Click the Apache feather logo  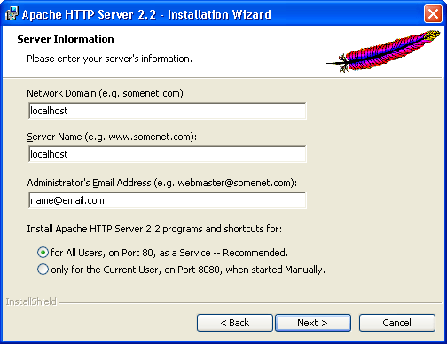click(x=383, y=51)
